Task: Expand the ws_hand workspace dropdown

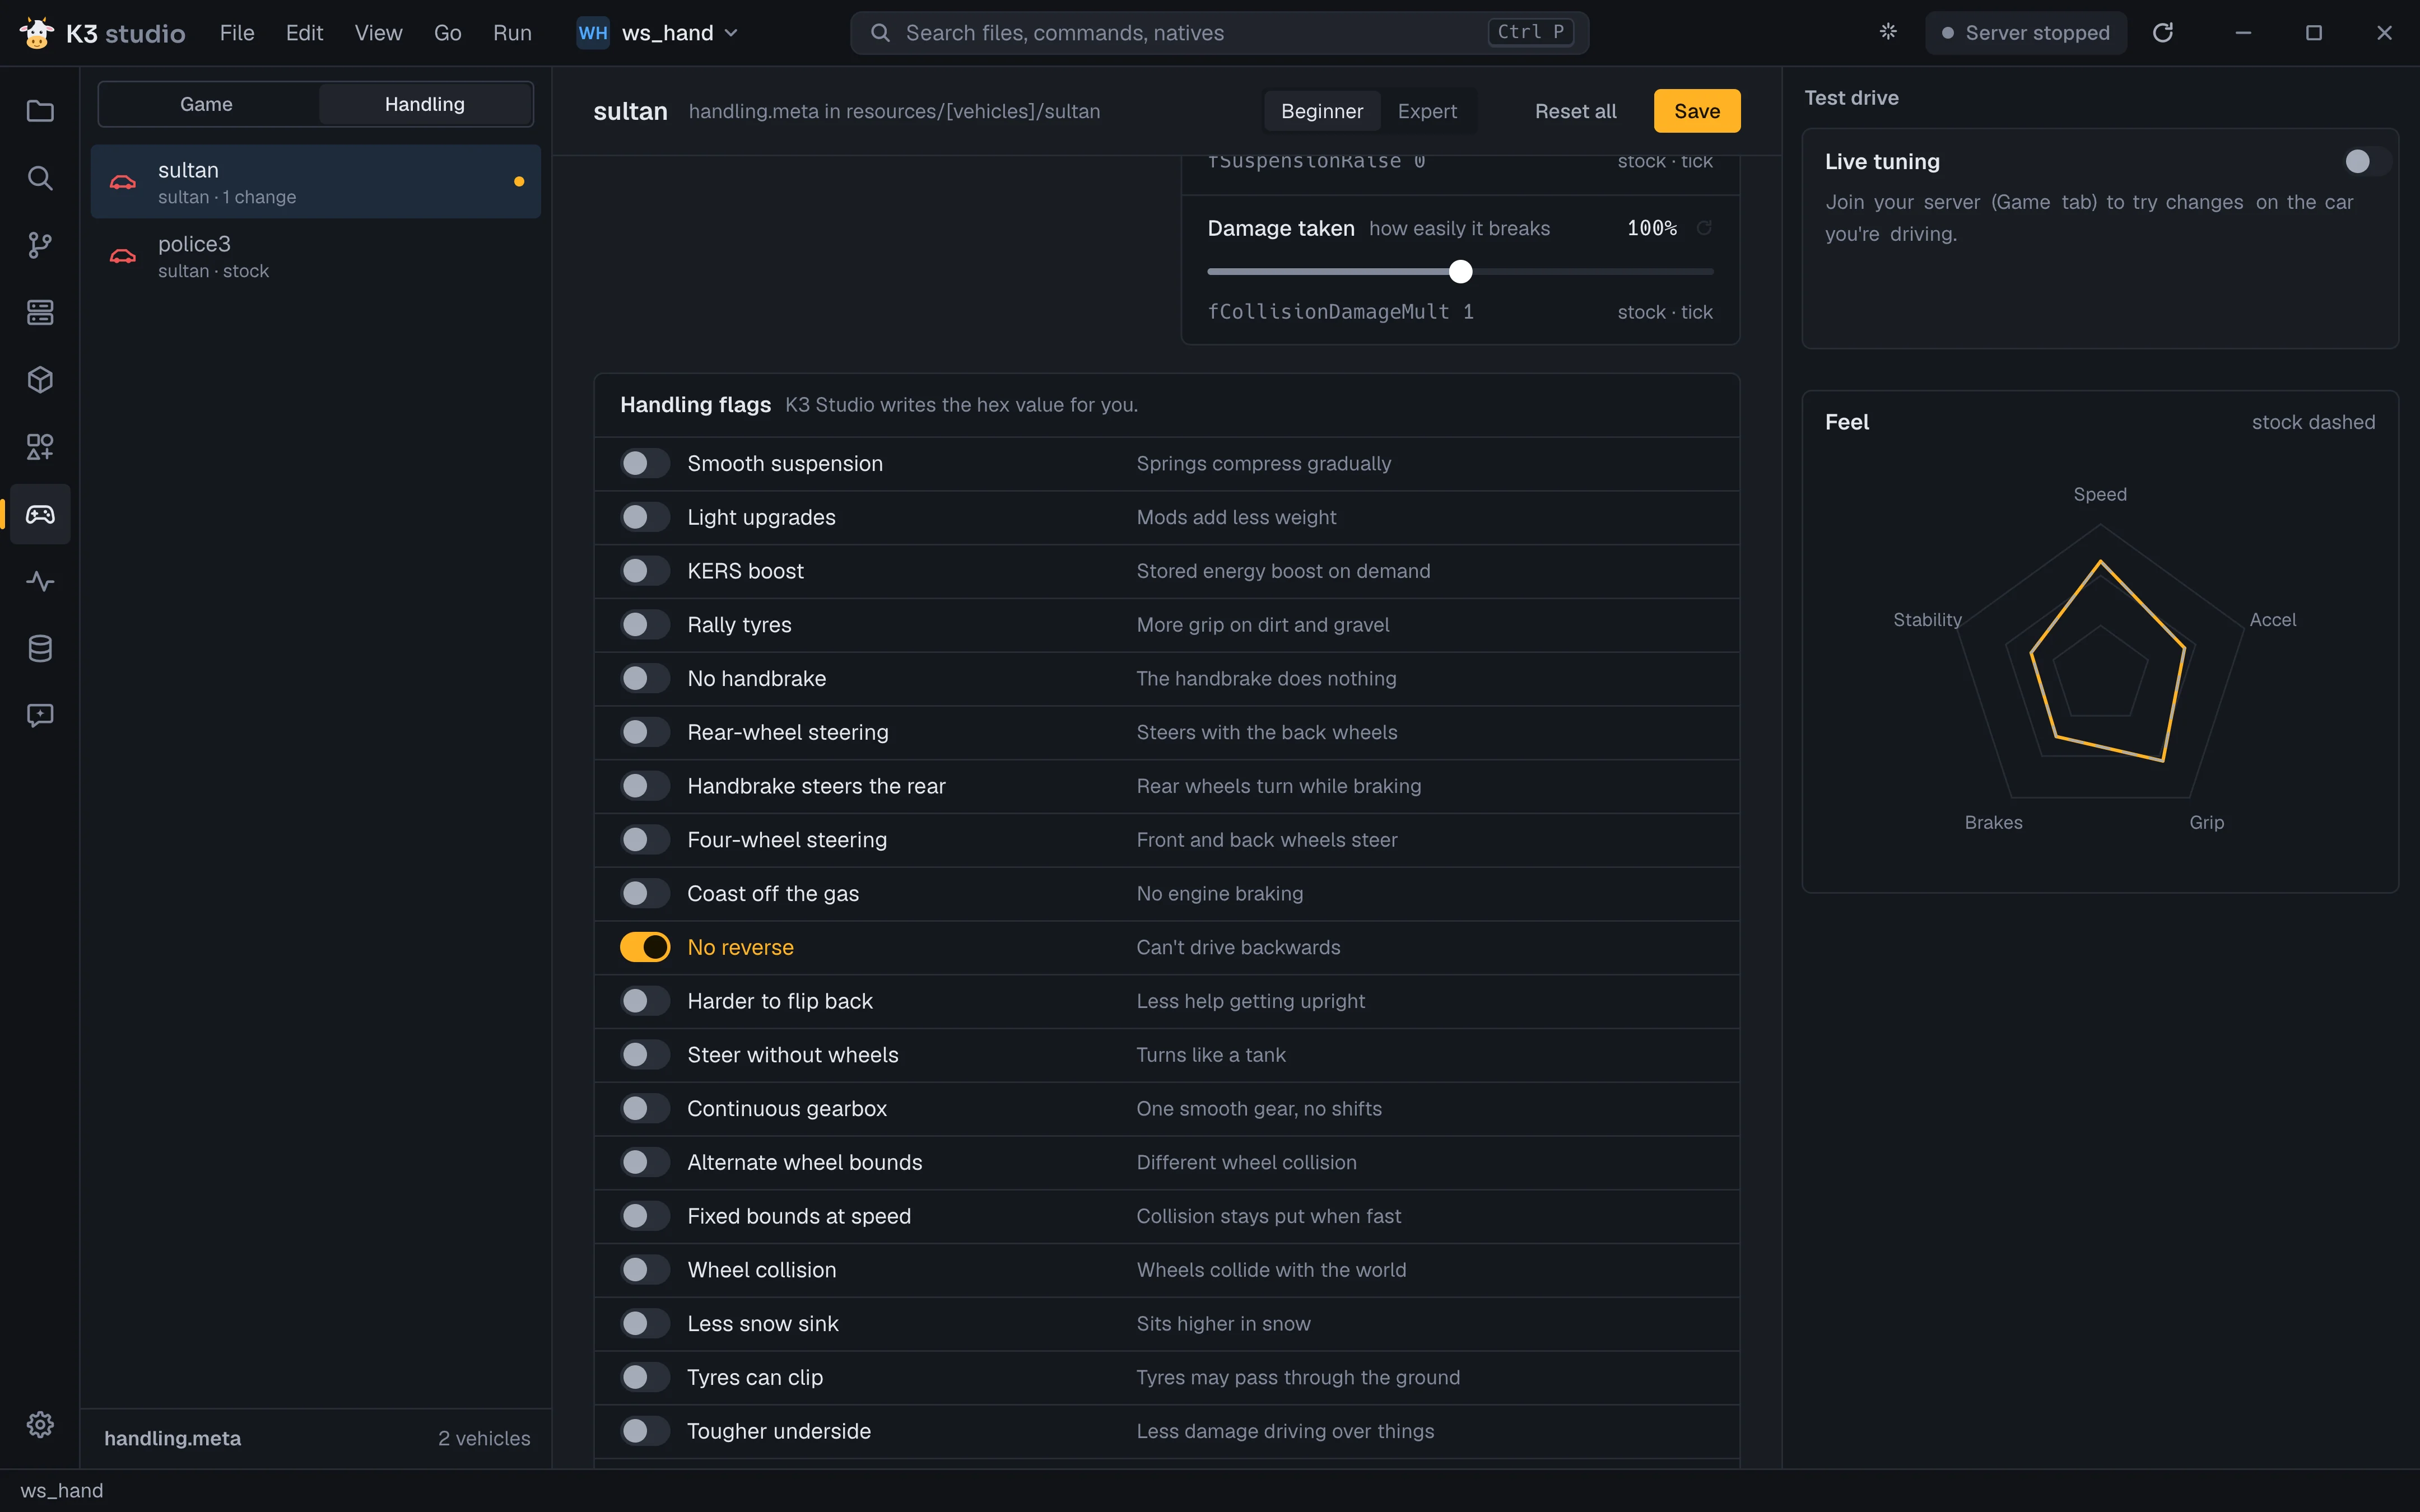Action: [x=658, y=33]
